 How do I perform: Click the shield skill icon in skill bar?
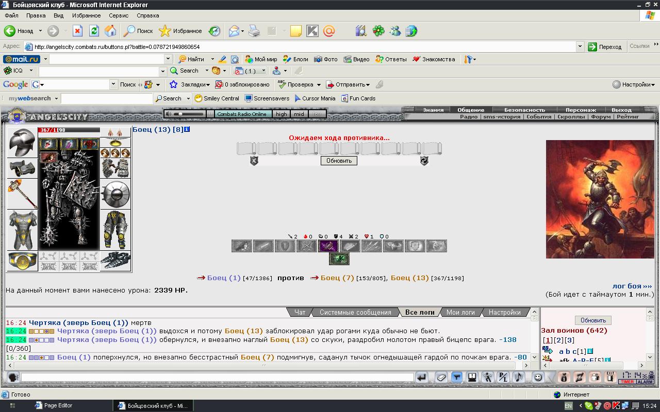point(285,246)
